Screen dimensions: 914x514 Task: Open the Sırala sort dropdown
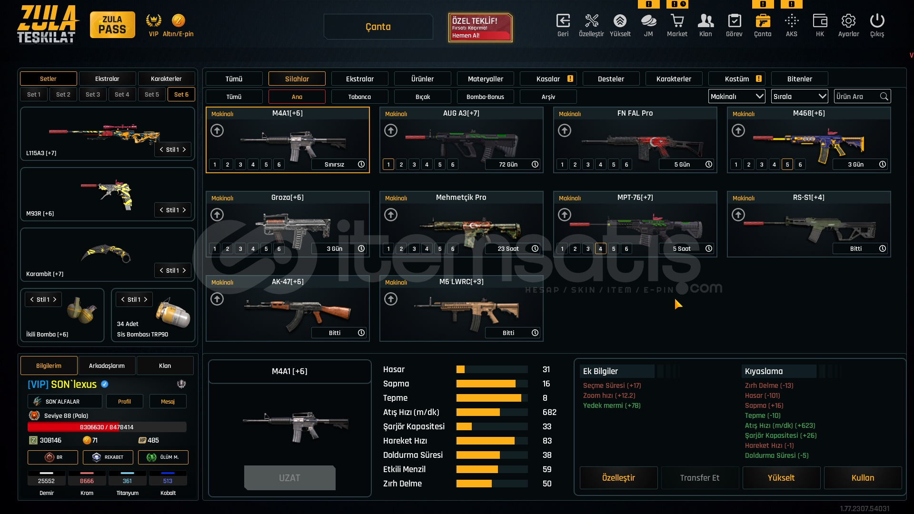click(x=800, y=97)
